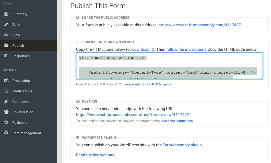Click the Build pencil icon
The height and width of the screenshot is (163, 271).
6,24
